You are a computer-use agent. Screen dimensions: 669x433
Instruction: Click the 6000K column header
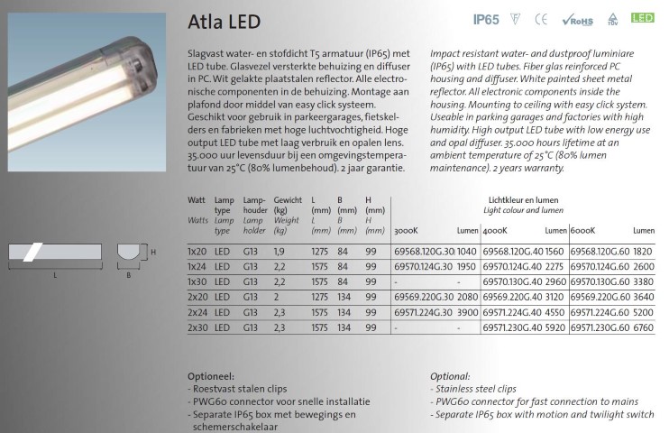[582, 231]
